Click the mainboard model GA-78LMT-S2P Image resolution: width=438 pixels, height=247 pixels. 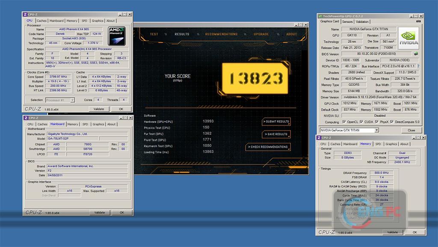point(72,138)
